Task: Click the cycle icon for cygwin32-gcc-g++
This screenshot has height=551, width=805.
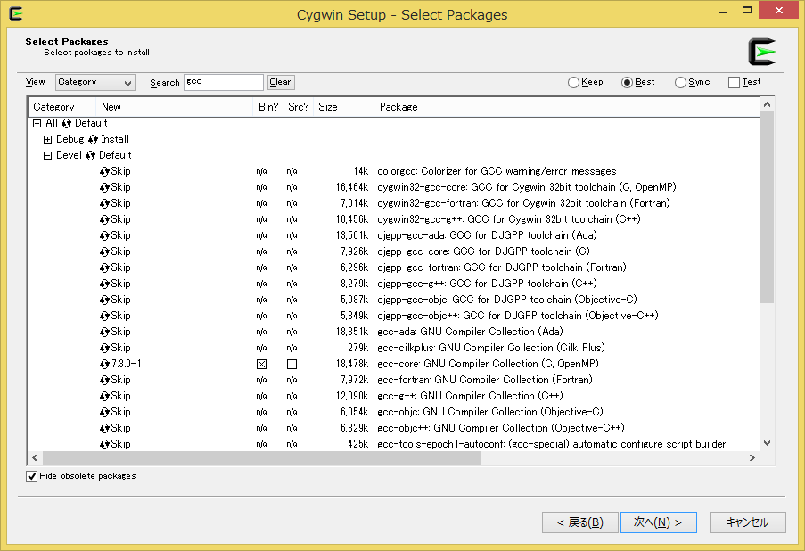Action: 104,220
